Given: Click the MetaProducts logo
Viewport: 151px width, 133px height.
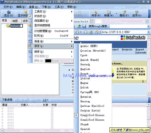Looking at the screenshot, I should pos(133,38).
